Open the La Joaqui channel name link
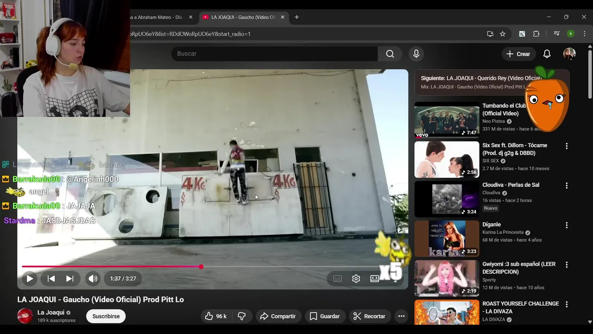Screen dimensions: 593x334 pos(51,313)
